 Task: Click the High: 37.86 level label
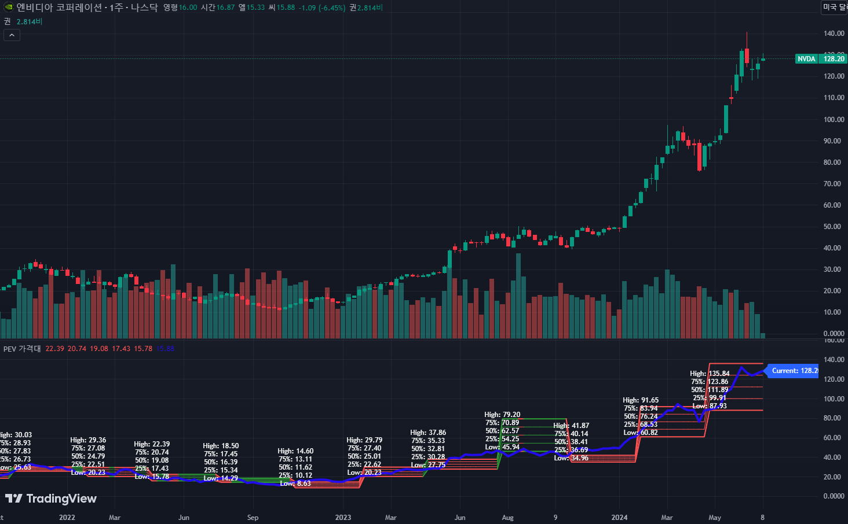click(x=428, y=433)
